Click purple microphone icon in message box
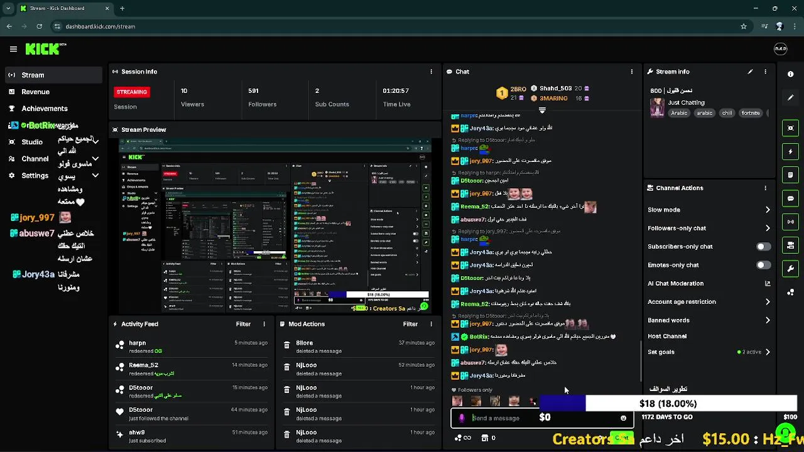 (x=462, y=418)
